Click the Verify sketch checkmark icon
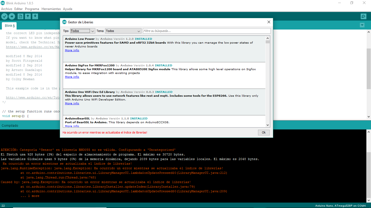 (4, 16)
